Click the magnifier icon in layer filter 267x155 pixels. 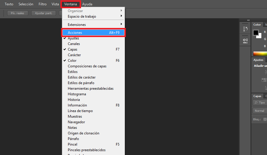click(256, 102)
